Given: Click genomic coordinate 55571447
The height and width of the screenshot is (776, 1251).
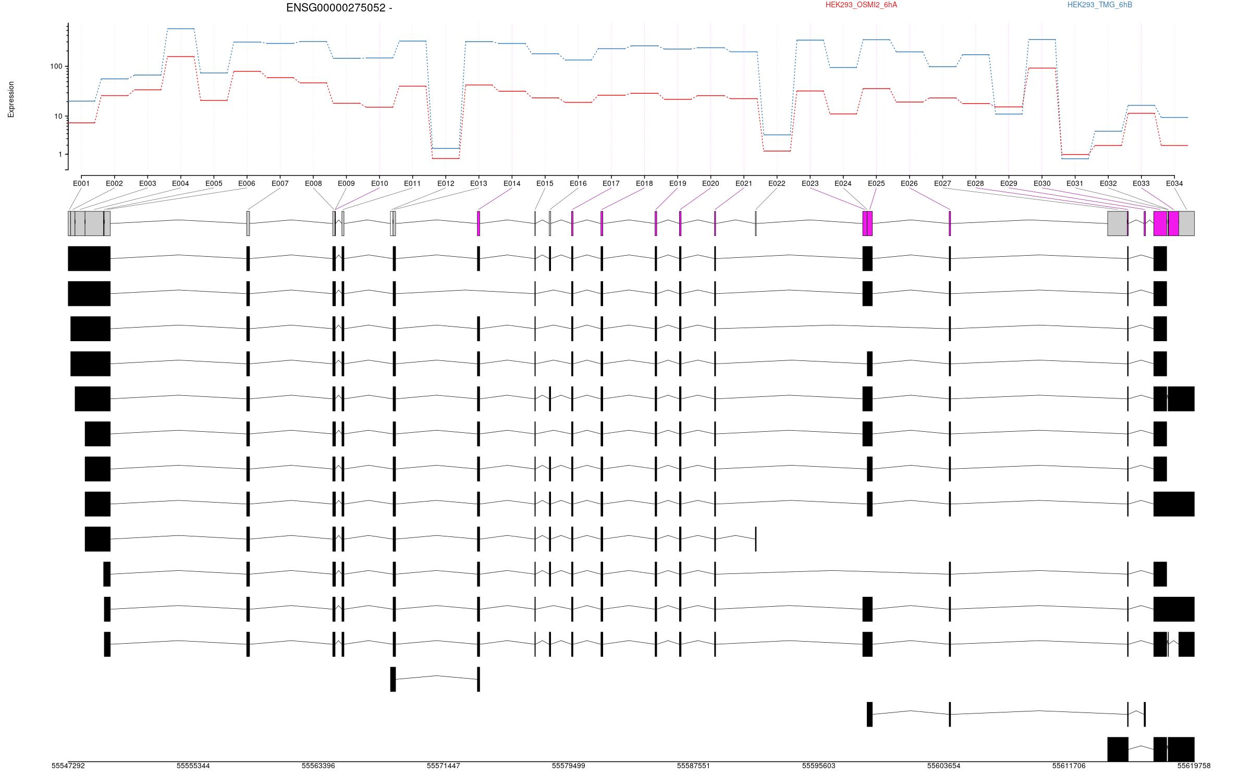Looking at the screenshot, I should tap(444, 766).
